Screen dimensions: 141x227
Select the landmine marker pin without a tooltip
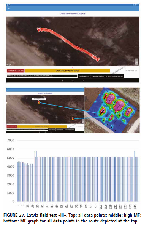coord(73,118)
